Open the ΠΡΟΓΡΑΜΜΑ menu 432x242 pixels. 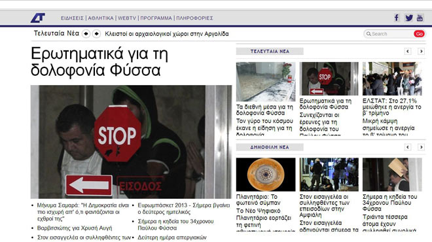click(x=156, y=18)
